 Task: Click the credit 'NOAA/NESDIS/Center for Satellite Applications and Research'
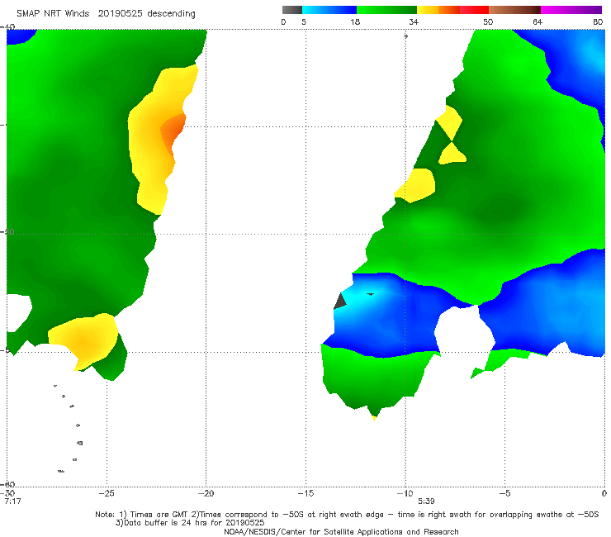pos(341,532)
